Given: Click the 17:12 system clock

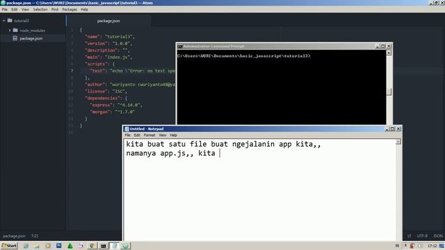Looking at the screenshot, I should pyautogui.click(x=432, y=246).
